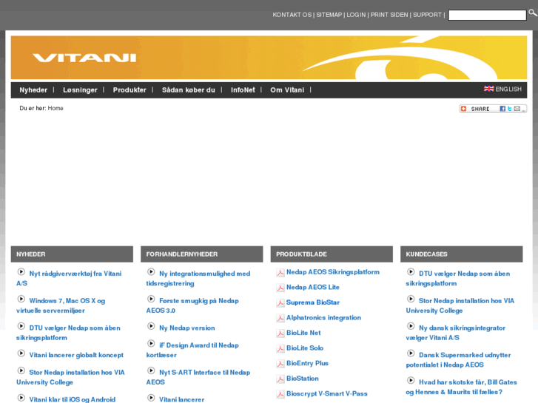
Task: Open PDF icon for BioStation
Action: (x=280, y=379)
